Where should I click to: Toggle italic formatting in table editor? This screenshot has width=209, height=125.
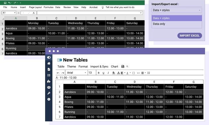(108, 73)
